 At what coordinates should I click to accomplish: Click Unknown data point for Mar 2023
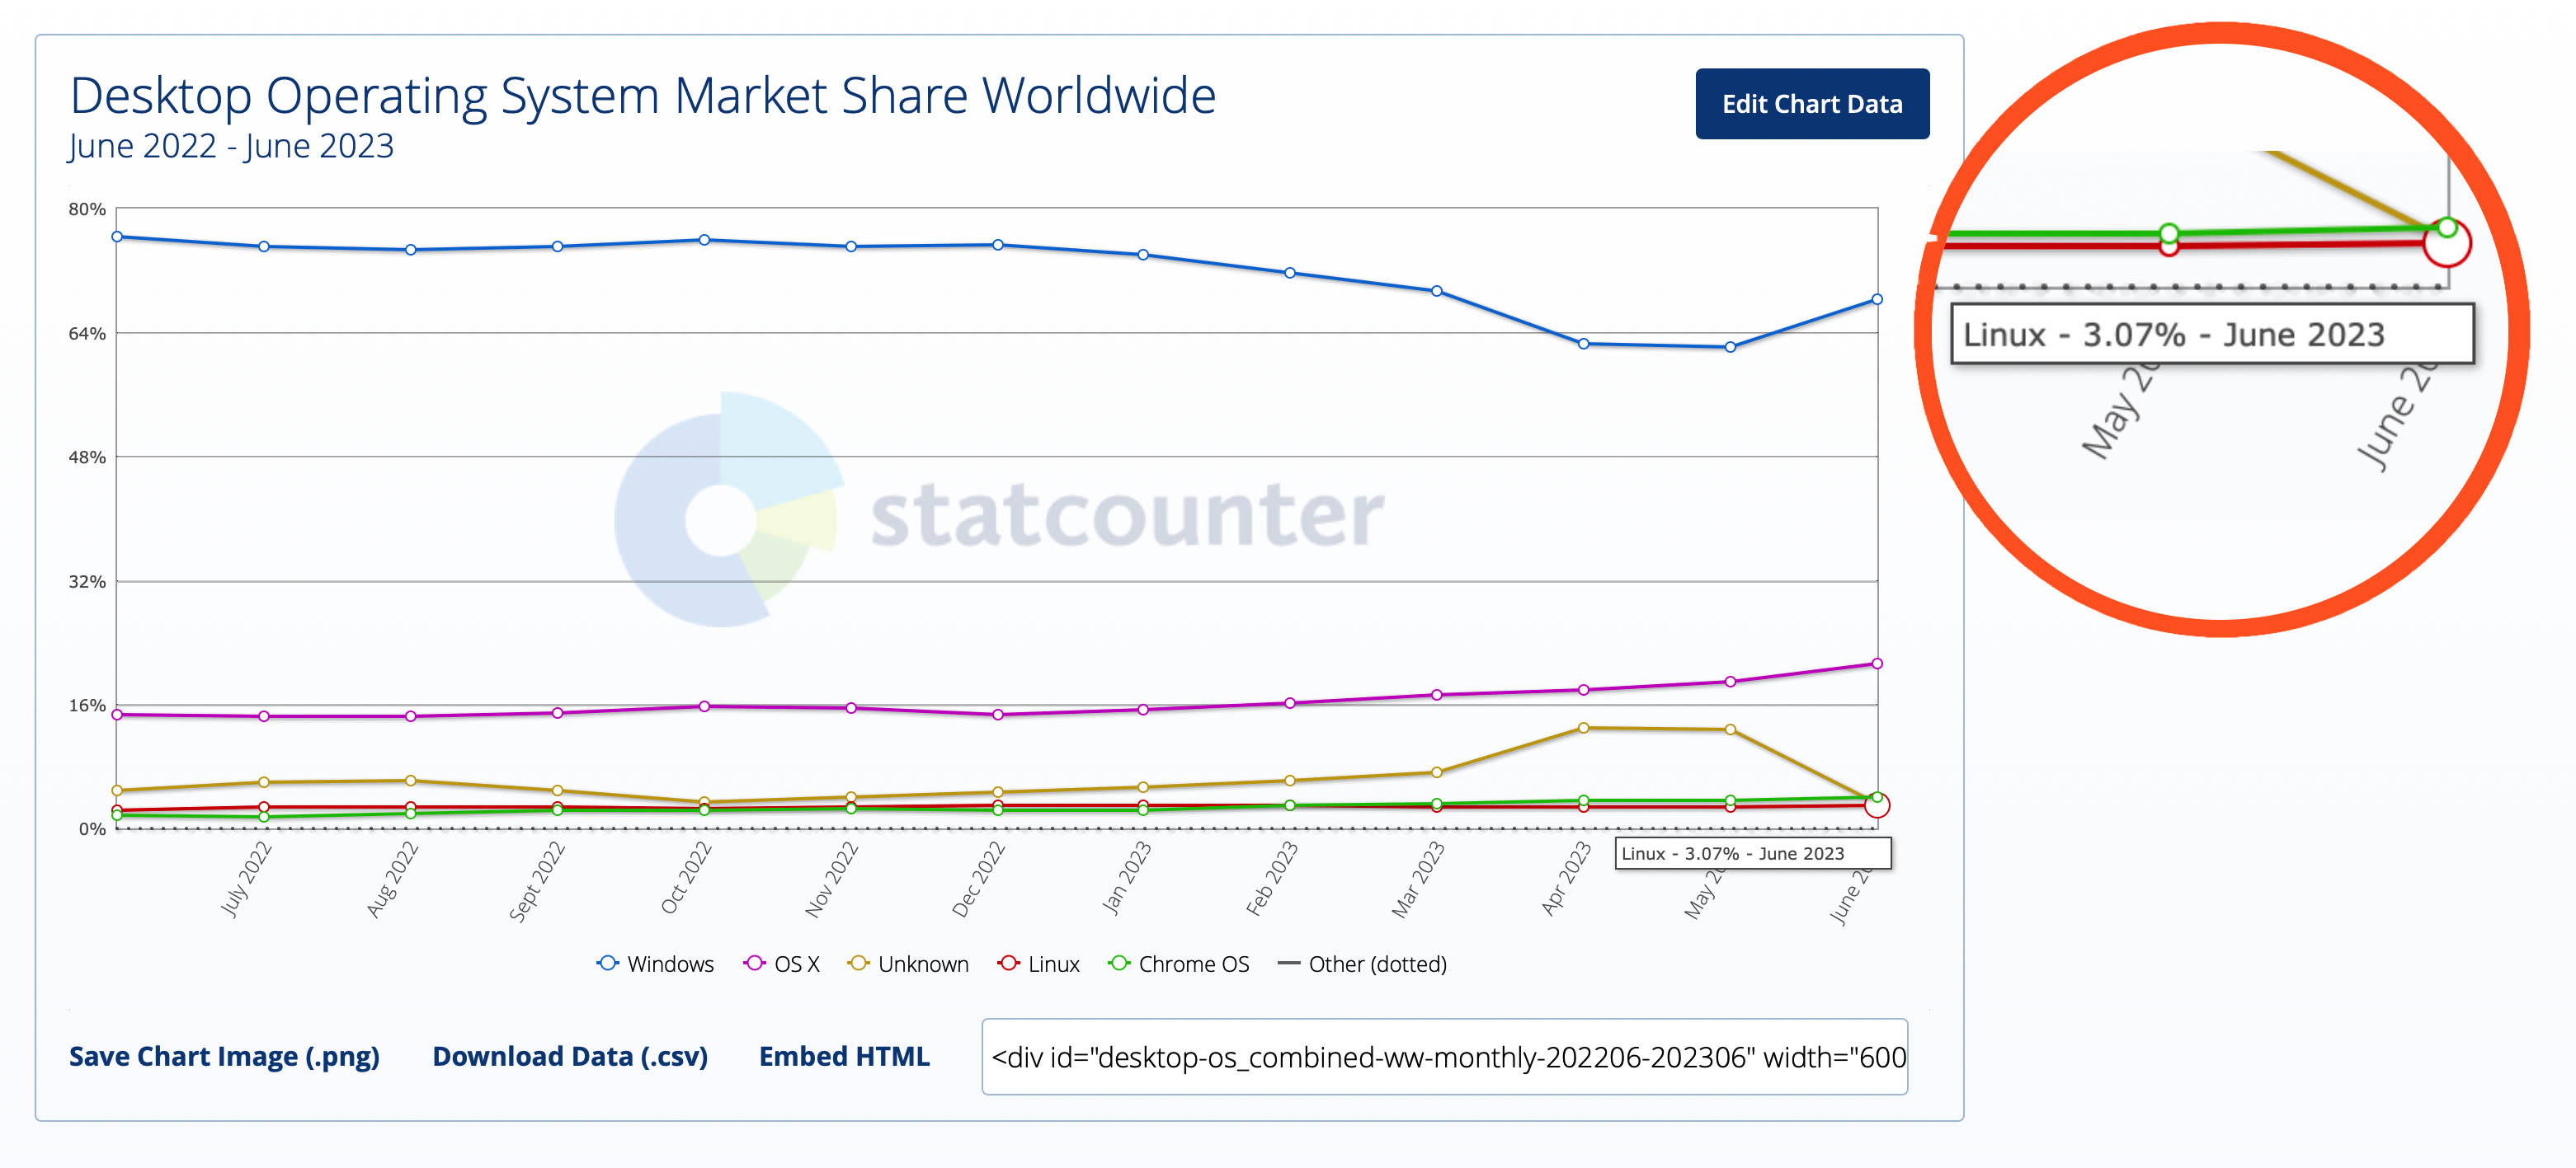pos(1436,772)
